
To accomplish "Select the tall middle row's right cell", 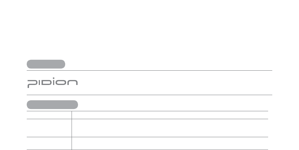I will (170, 128).
